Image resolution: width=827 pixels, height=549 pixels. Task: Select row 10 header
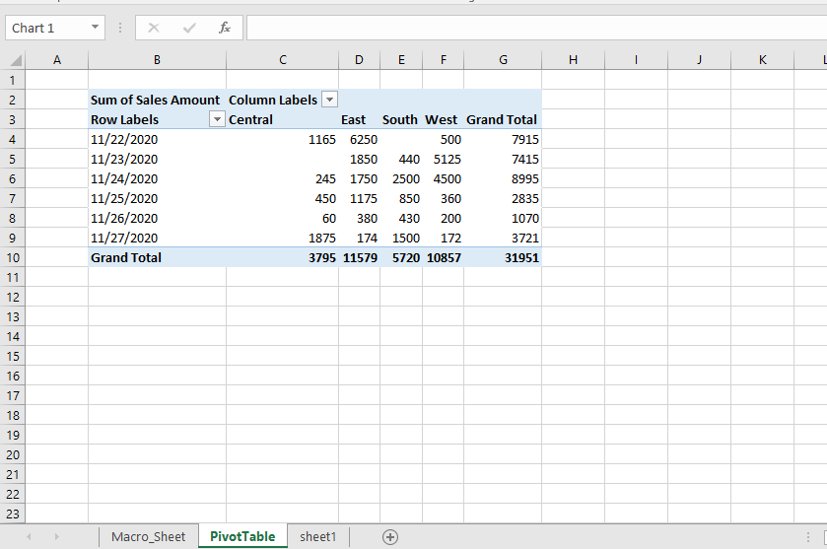13,257
